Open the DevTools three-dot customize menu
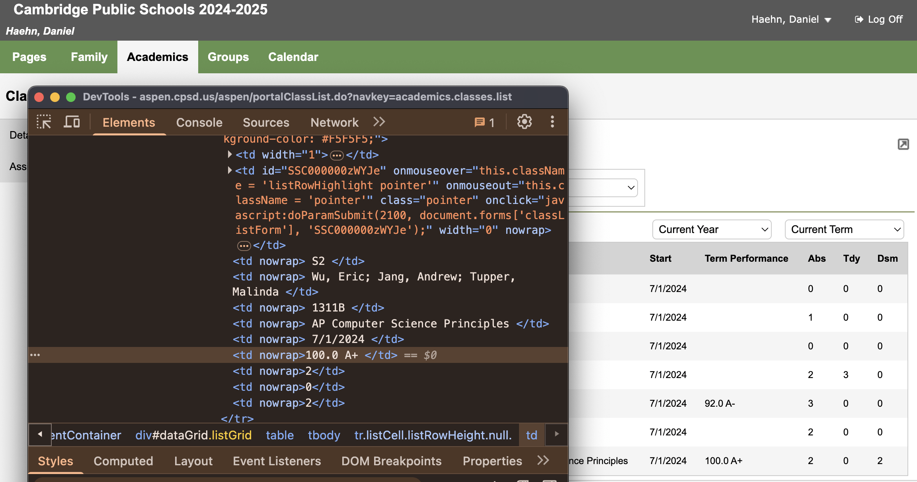The image size is (917, 482). (552, 122)
